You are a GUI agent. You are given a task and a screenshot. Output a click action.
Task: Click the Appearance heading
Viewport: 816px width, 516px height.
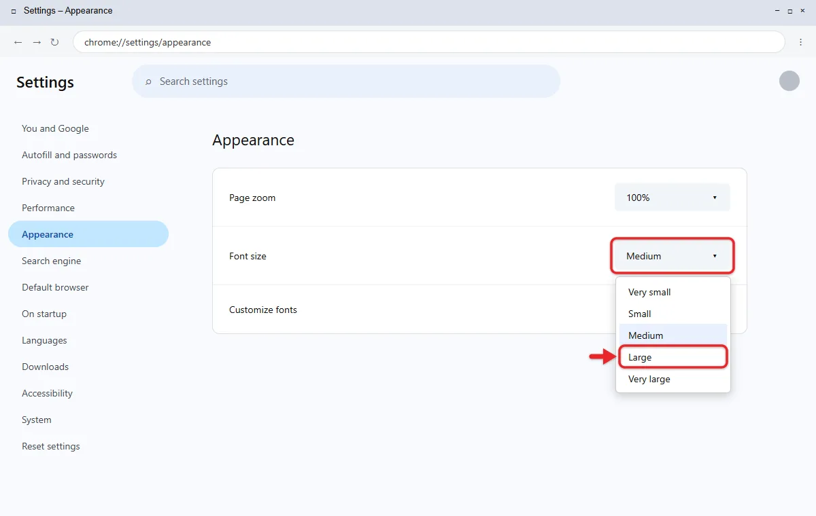coord(253,141)
